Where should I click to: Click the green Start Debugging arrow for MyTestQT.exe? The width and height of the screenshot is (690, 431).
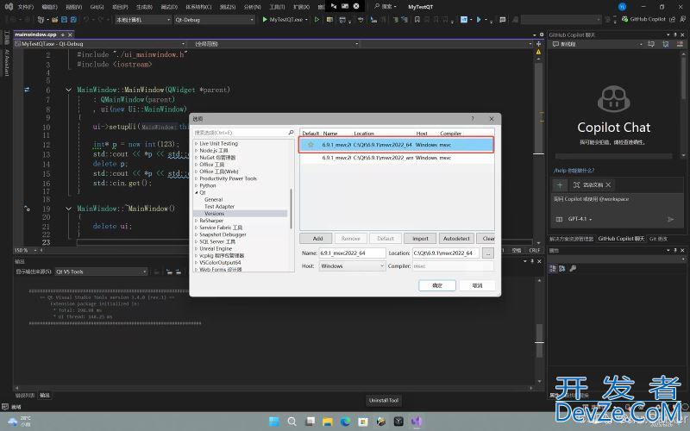[265, 20]
